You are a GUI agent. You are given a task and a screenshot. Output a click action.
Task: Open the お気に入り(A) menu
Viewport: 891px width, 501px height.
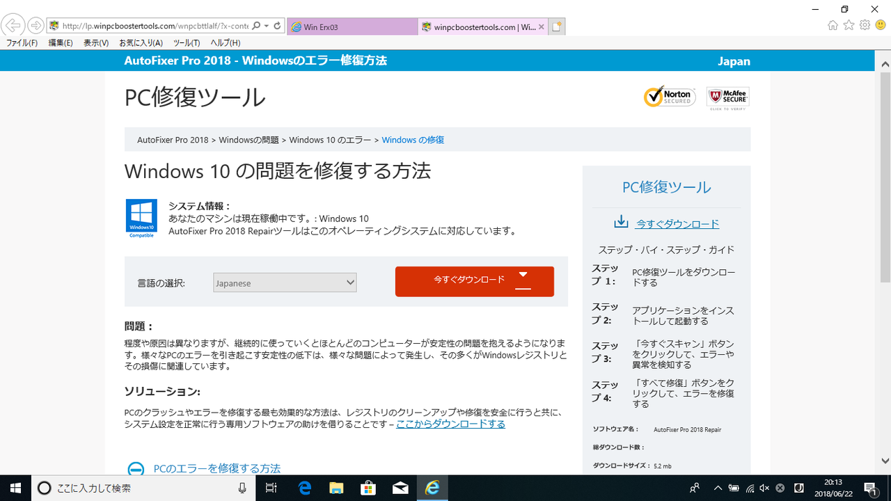141,43
